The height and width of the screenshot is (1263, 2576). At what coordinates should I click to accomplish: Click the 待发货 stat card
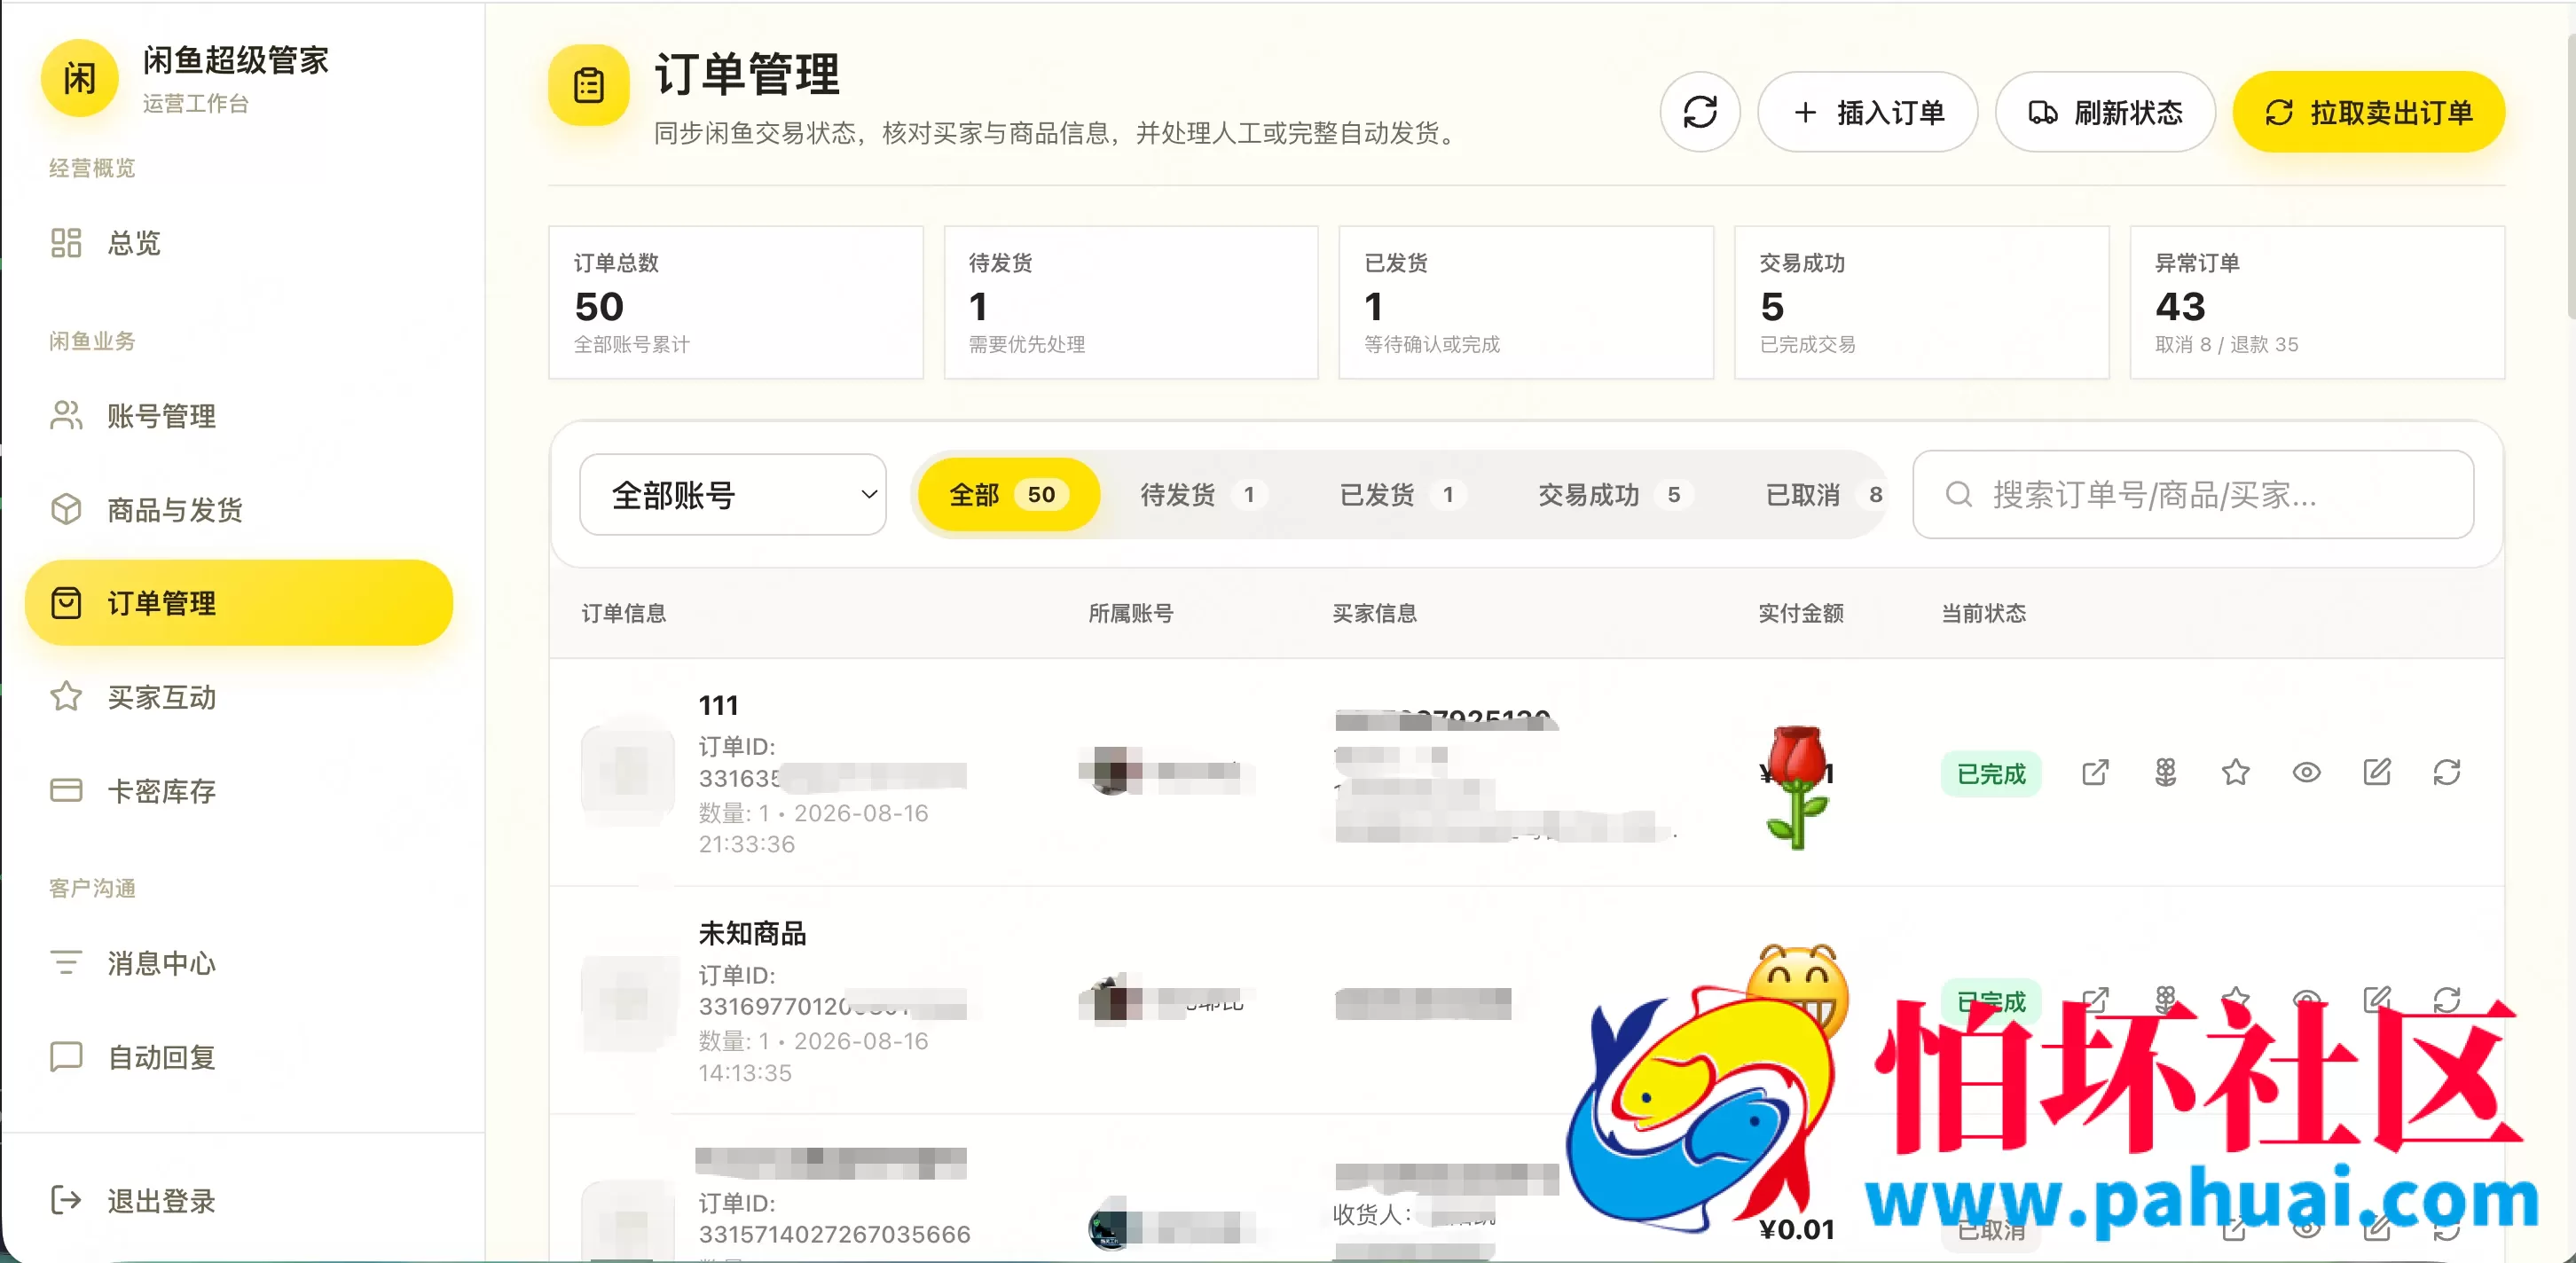point(1131,303)
